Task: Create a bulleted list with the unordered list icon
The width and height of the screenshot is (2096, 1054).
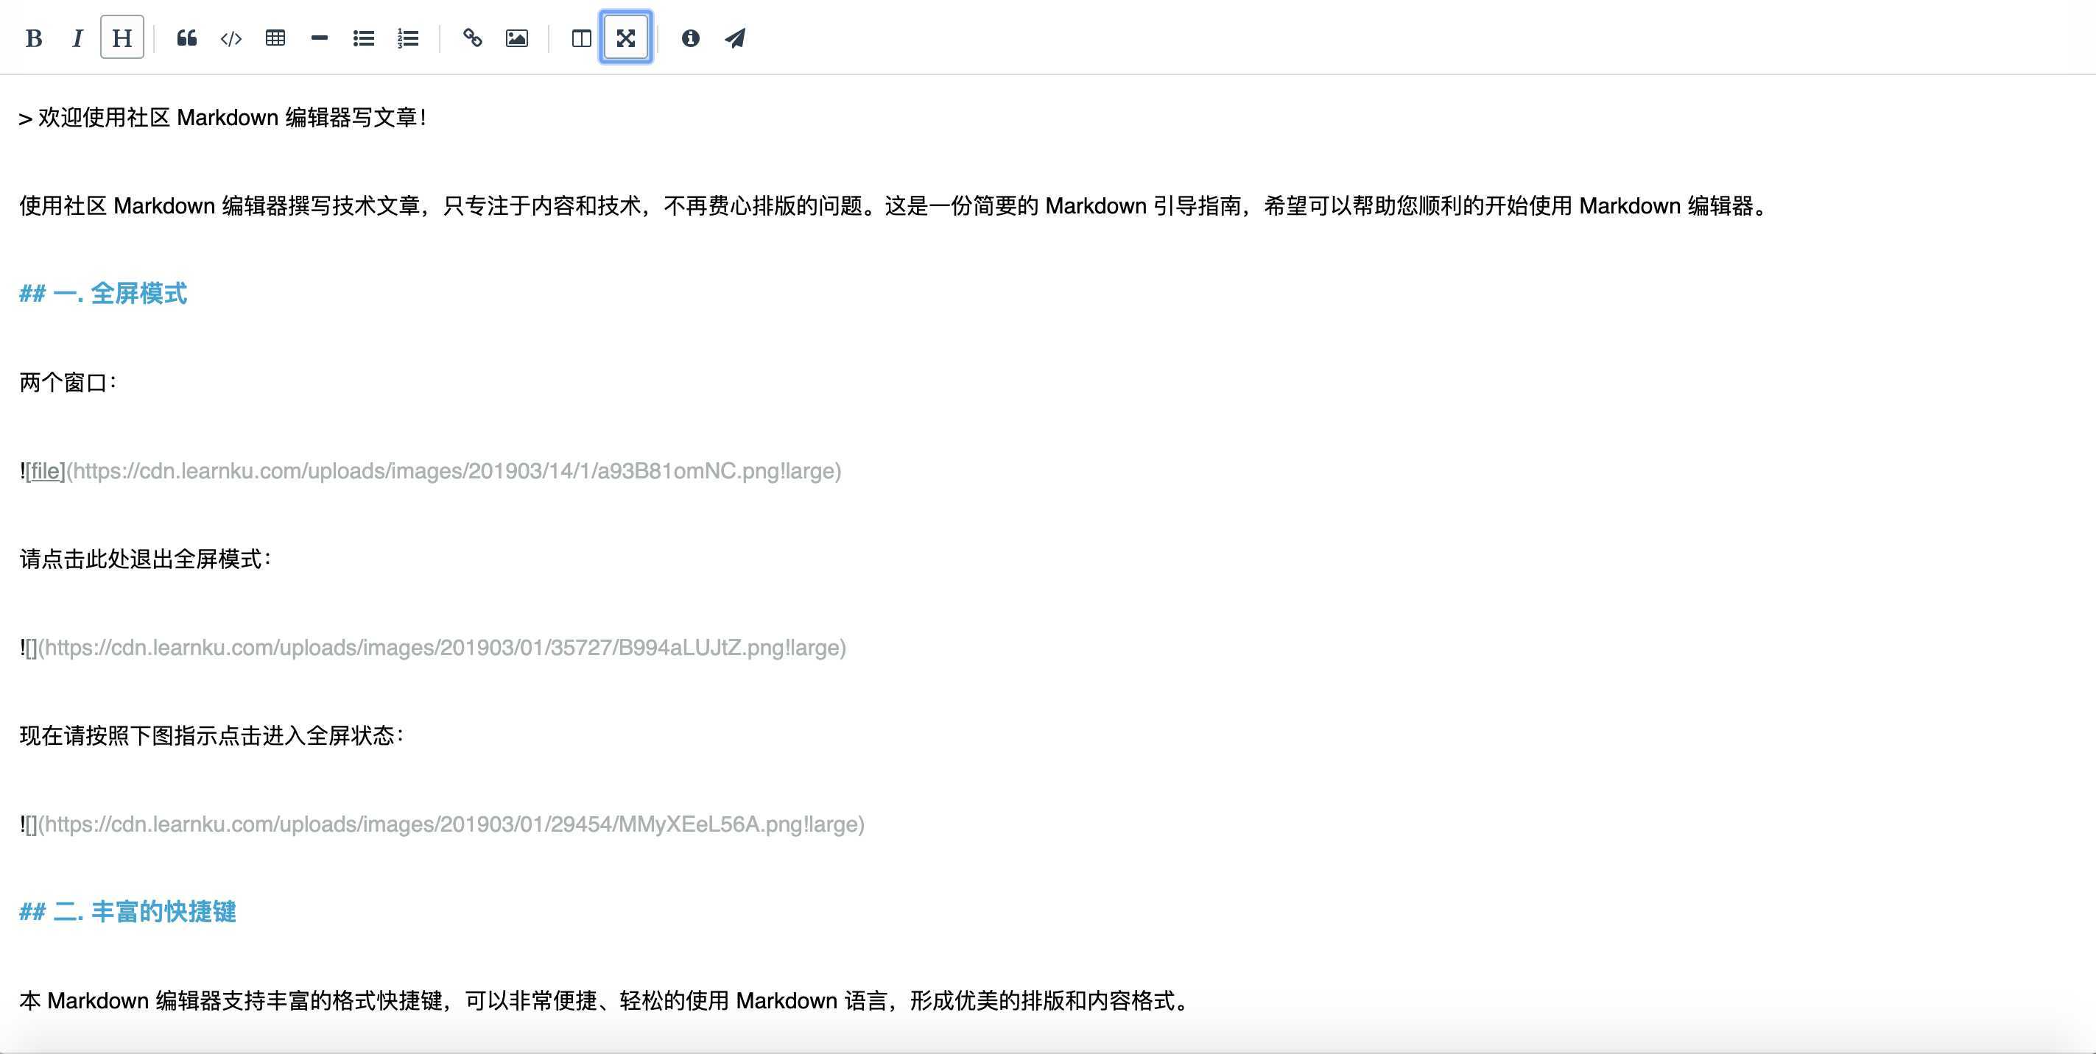Action: [x=364, y=38]
